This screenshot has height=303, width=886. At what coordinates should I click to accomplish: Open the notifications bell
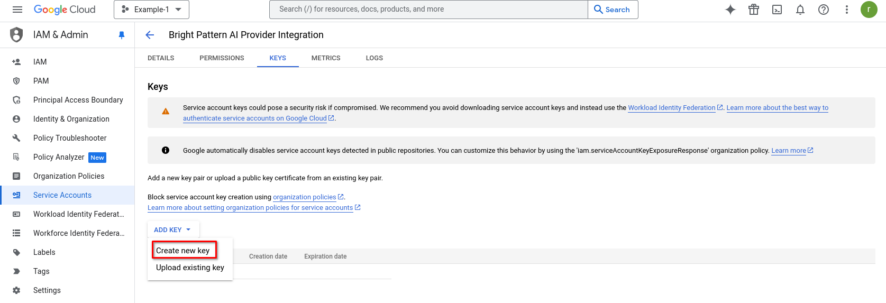[x=800, y=10]
